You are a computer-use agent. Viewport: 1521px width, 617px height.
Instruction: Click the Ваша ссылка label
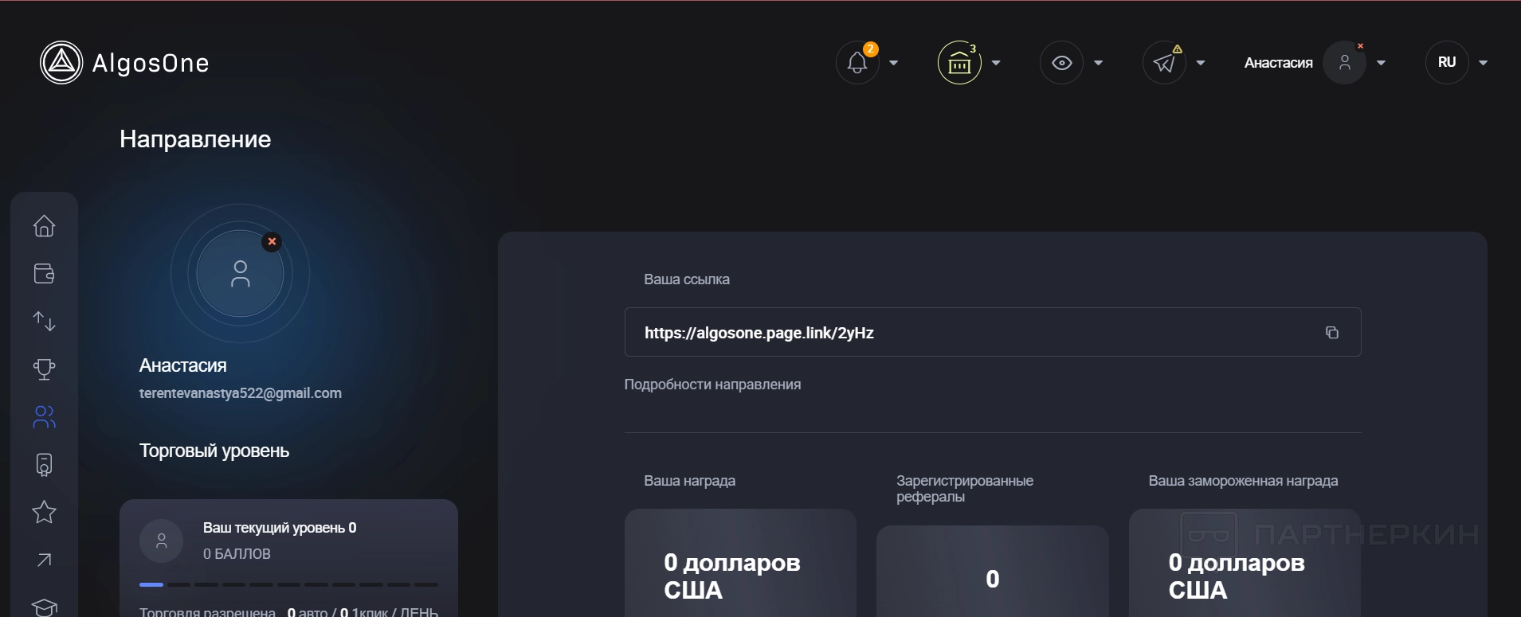point(687,279)
